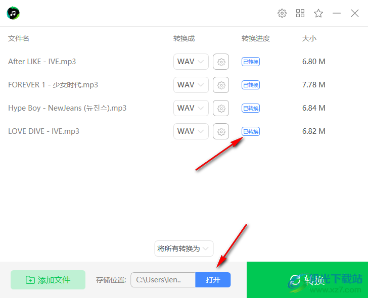This screenshot has height=298, width=368.
Task: Click 已转换 badge for FOREVER 1
Action: 251,85
